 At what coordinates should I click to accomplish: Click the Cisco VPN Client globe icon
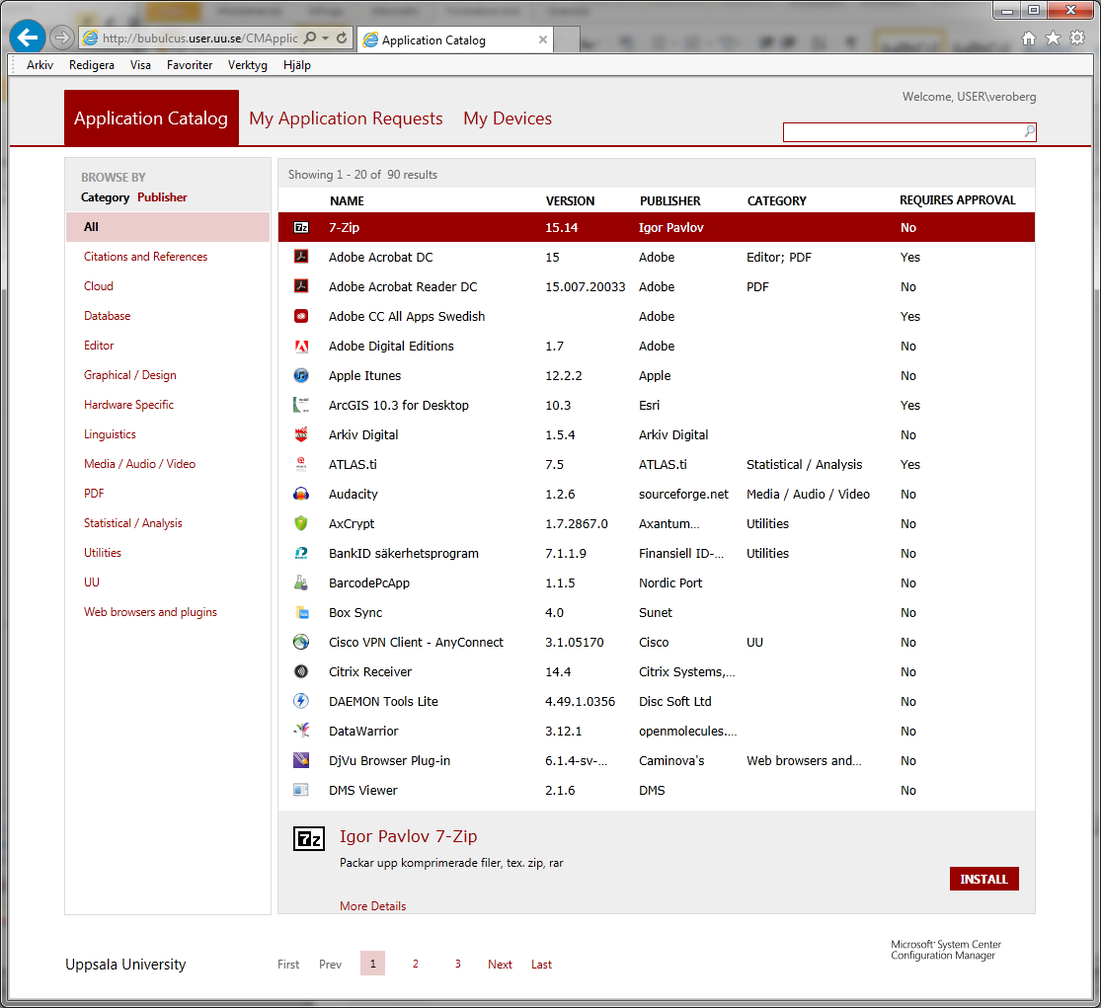point(301,643)
